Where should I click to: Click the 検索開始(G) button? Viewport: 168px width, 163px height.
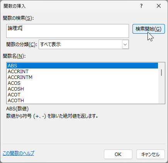coord(149,29)
